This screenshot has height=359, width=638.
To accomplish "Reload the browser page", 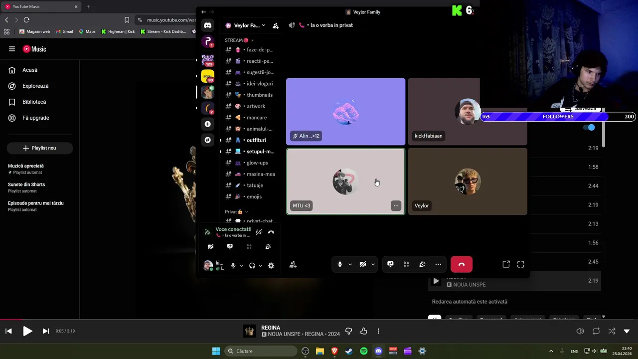I will (x=26, y=20).
